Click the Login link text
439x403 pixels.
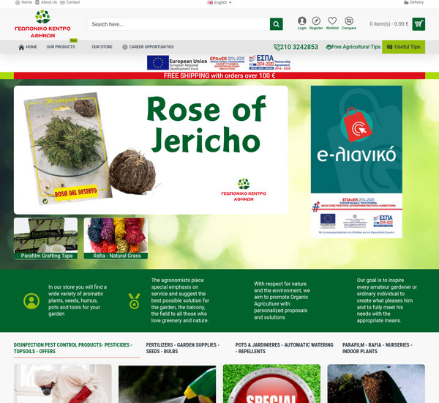[301, 28]
